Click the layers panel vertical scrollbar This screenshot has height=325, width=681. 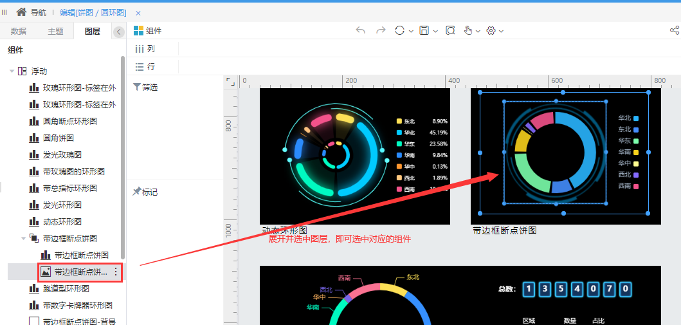(x=123, y=157)
